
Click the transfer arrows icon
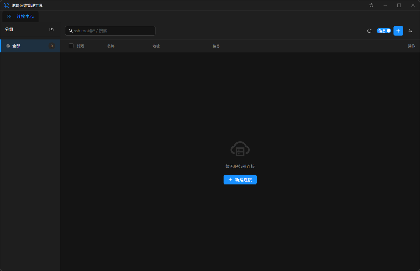coord(410,31)
